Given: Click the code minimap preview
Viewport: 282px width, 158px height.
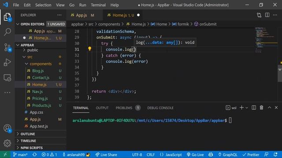Looking at the screenshot, I should tap(266, 39).
